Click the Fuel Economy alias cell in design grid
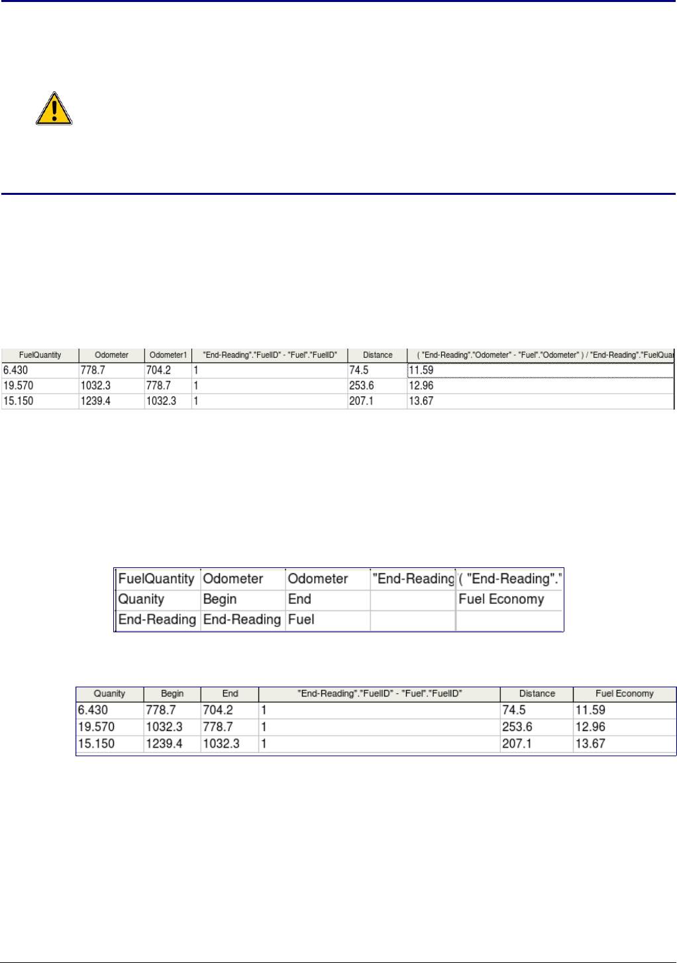Viewport: 677px width, 963px height. 509,599
